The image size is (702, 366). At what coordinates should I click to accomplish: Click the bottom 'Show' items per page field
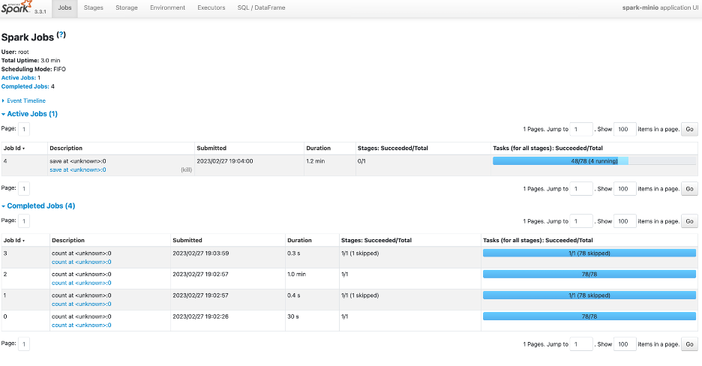(x=625, y=344)
